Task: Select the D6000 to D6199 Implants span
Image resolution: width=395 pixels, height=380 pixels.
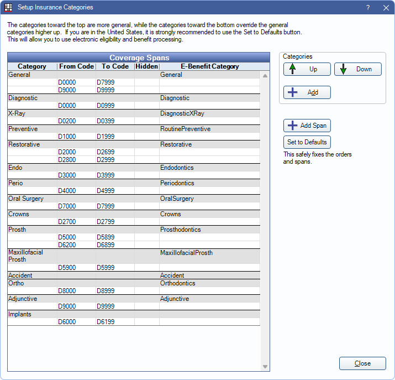Action: coord(77,322)
